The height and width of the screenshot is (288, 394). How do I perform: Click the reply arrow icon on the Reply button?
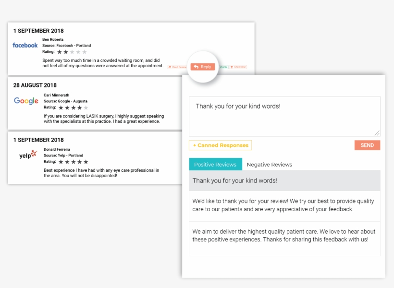[196, 67]
